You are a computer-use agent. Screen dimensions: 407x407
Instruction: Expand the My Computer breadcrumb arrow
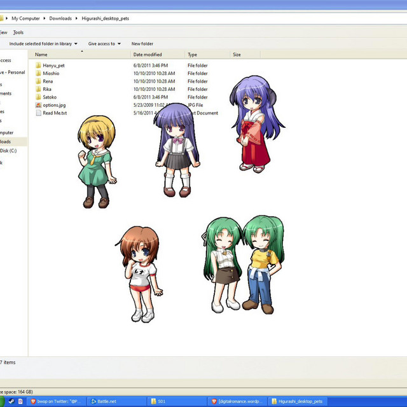[45, 18]
